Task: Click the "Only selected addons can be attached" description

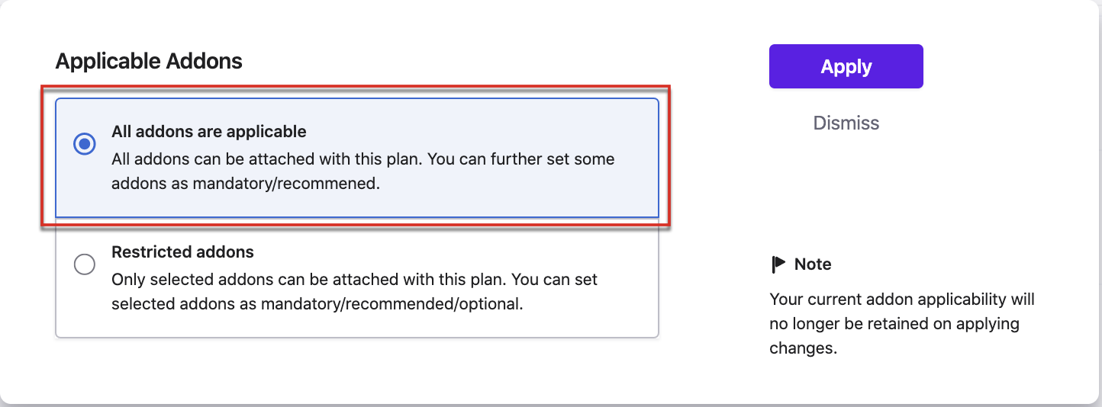Action: point(354,280)
